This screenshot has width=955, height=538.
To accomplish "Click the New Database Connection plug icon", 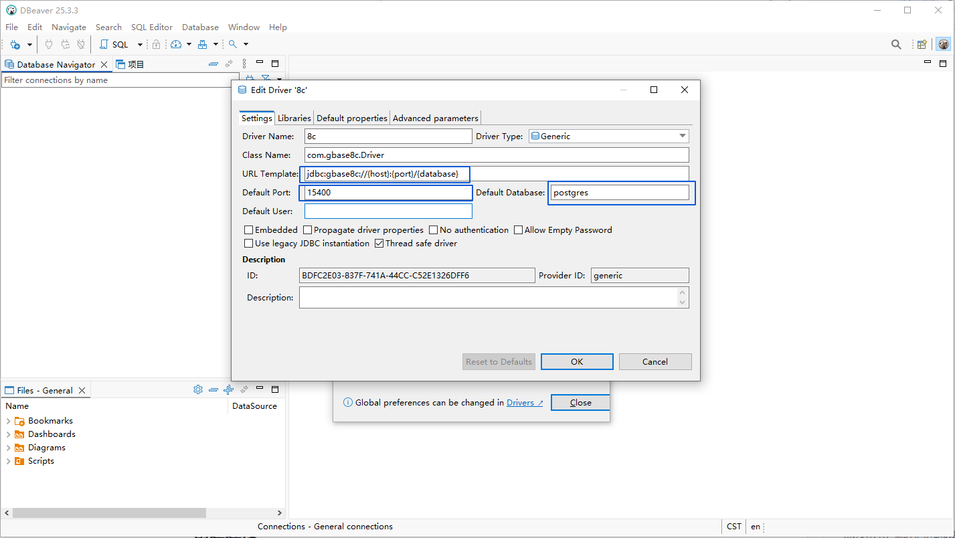I will [x=15, y=45].
